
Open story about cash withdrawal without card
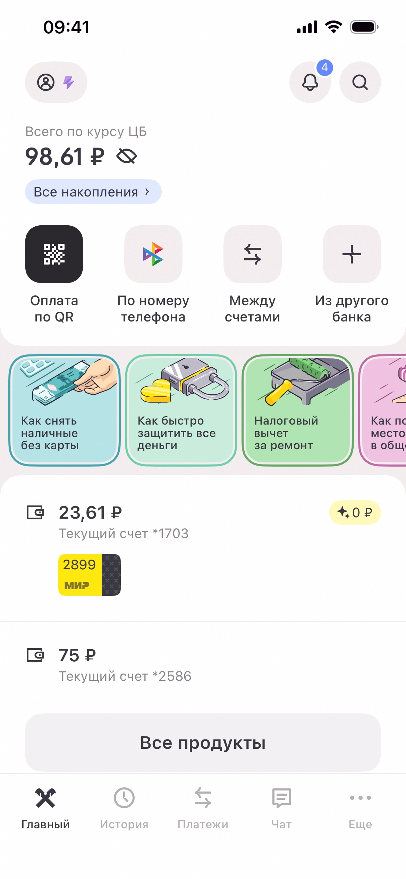pyautogui.click(x=65, y=410)
